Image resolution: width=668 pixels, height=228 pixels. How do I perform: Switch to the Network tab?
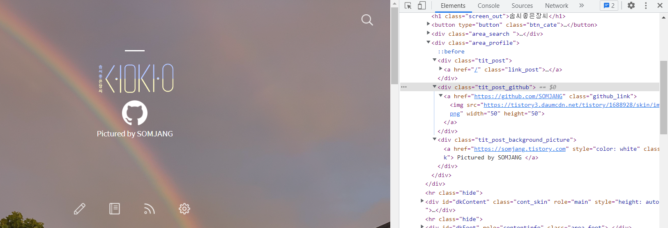(x=557, y=6)
